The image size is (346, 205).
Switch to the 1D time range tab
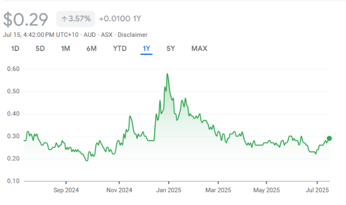pyautogui.click(x=15, y=49)
